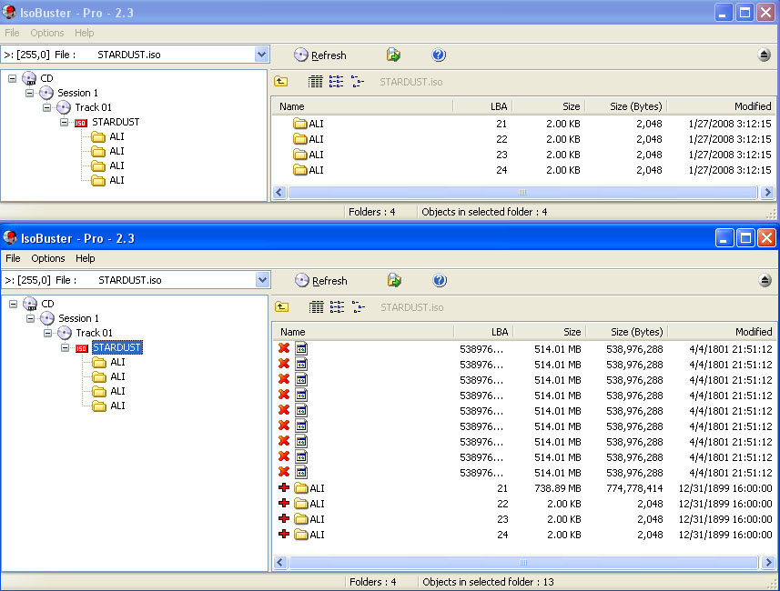Open drive selection dropdown in upper window
Screen dimensions: 780x591
tap(261, 55)
